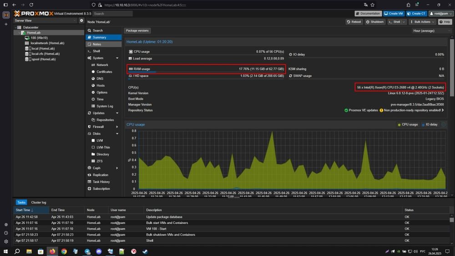Open the Network settings page
The image size is (455, 256).
coord(102,65)
